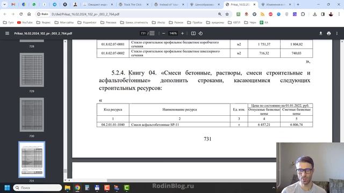
Task: Switch to the pinned Telegram tab
Action: coord(55,4)
